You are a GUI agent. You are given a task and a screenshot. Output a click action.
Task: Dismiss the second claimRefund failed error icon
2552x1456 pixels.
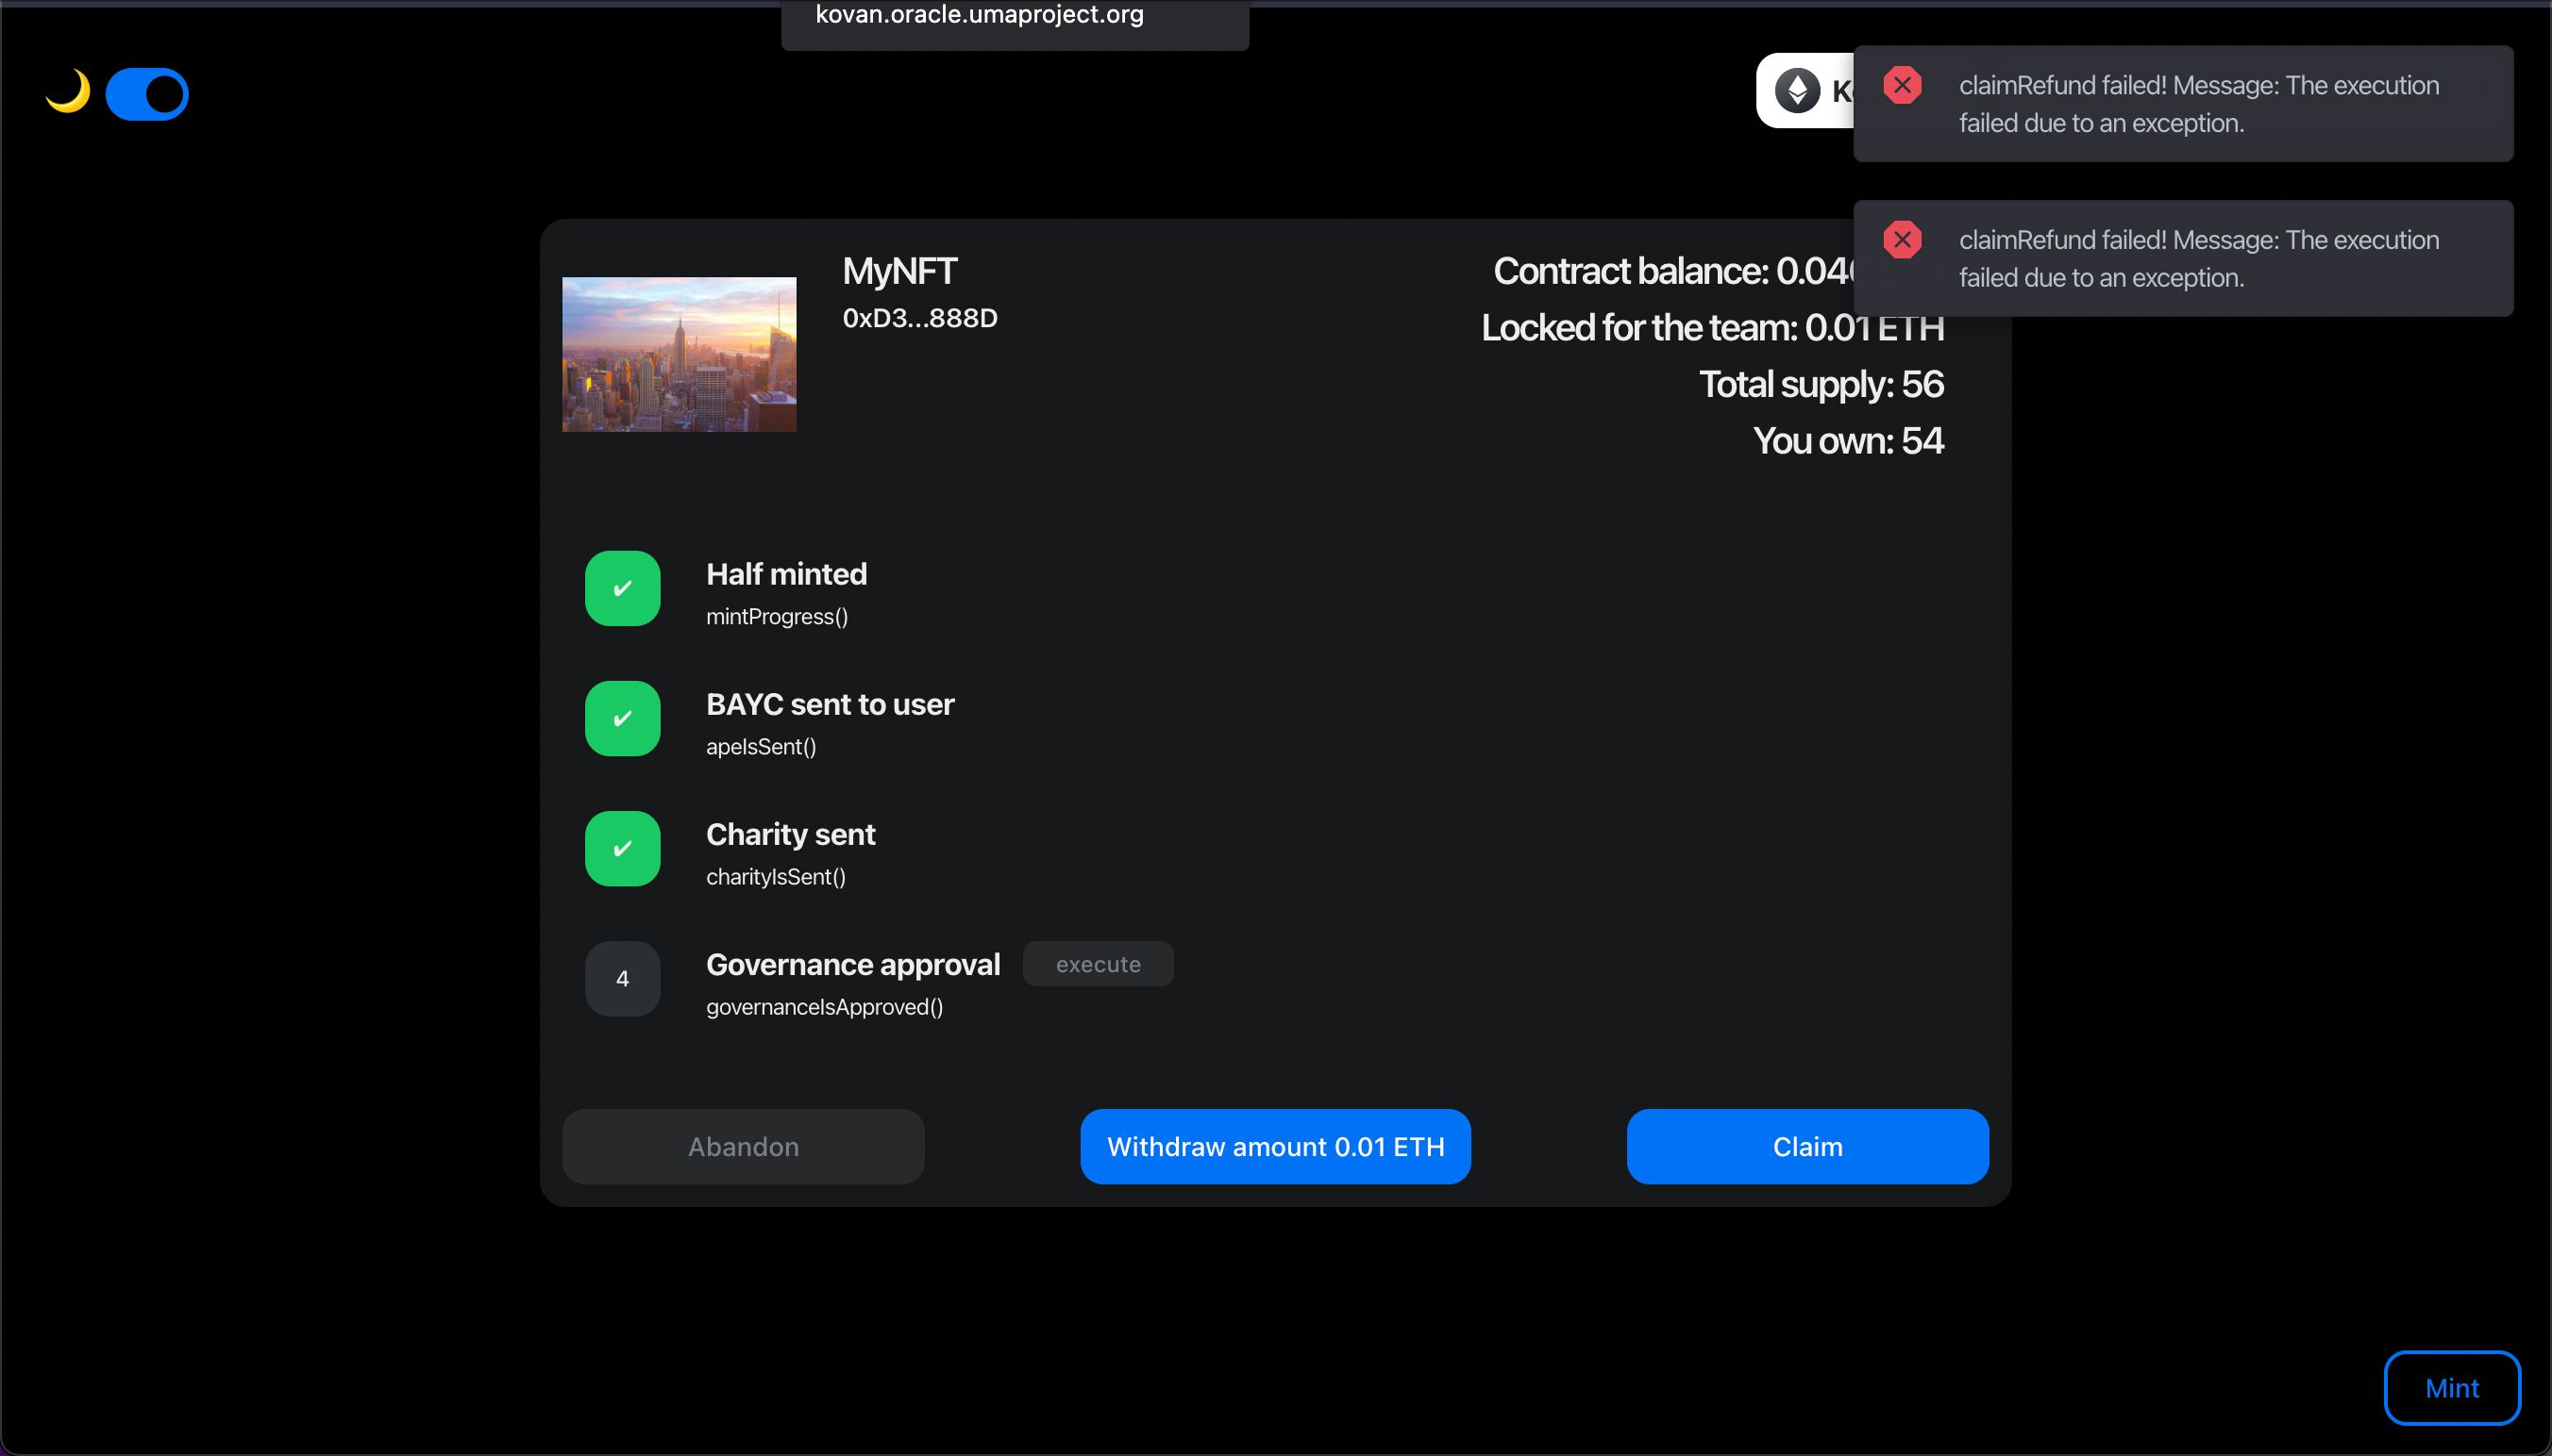[1902, 240]
